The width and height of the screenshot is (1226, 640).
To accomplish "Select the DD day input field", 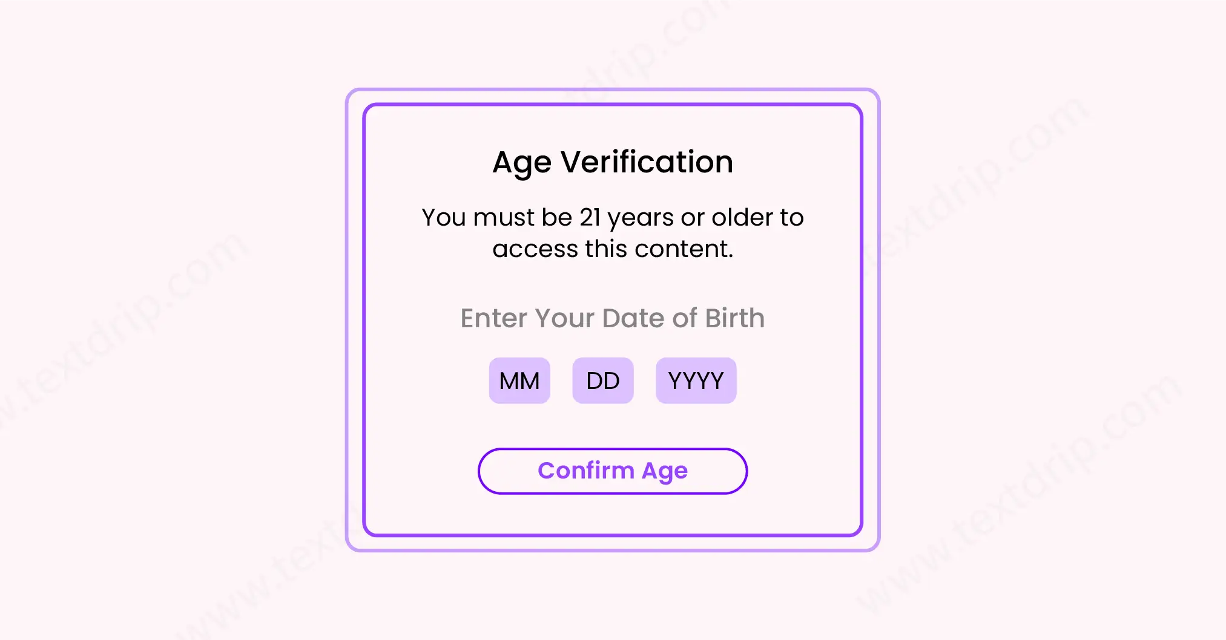I will click(603, 380).
